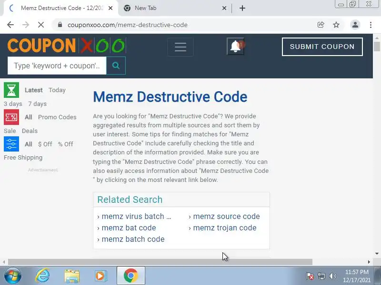
Task: Open memz bat code related search
Action: [129, 228]
